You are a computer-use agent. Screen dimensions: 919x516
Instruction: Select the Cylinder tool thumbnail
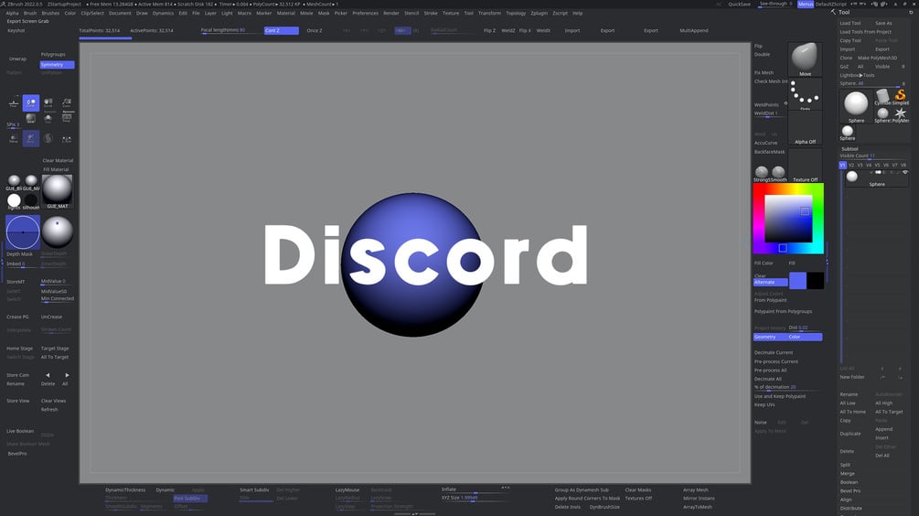(882, 96)
